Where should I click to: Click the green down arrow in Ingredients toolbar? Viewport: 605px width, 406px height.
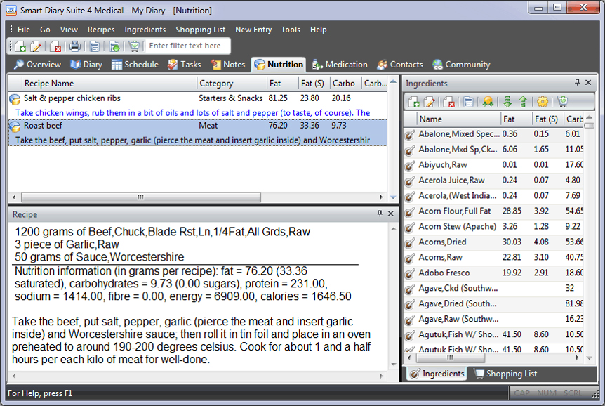click(507, 102)
